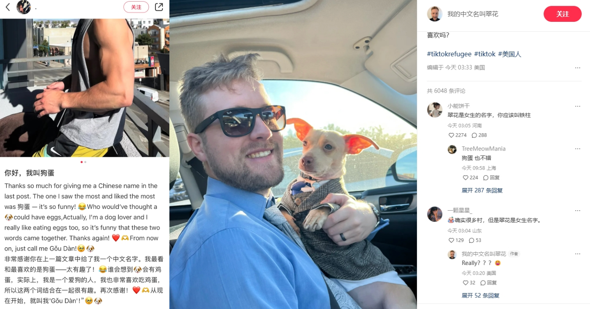Like 小熊饼干's comment with the heart icon
Image resolution: width=590 pixels, height=309 pixels.
451,135
